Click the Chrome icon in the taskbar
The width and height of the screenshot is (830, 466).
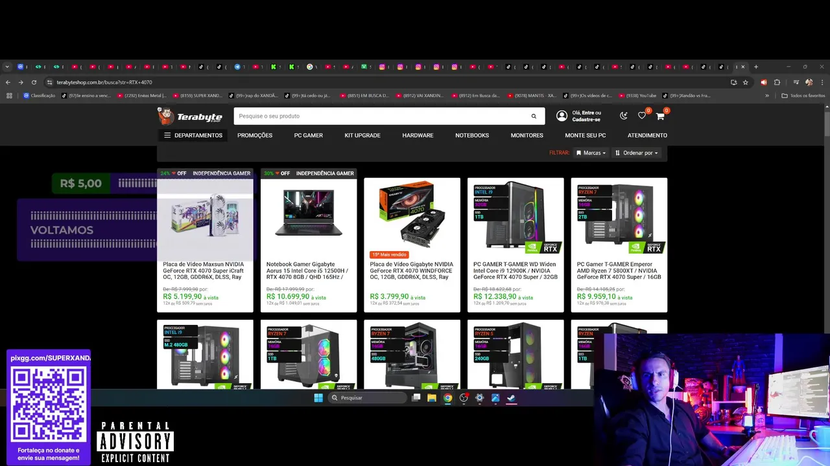pyautogui.click(x=447, y=398)
